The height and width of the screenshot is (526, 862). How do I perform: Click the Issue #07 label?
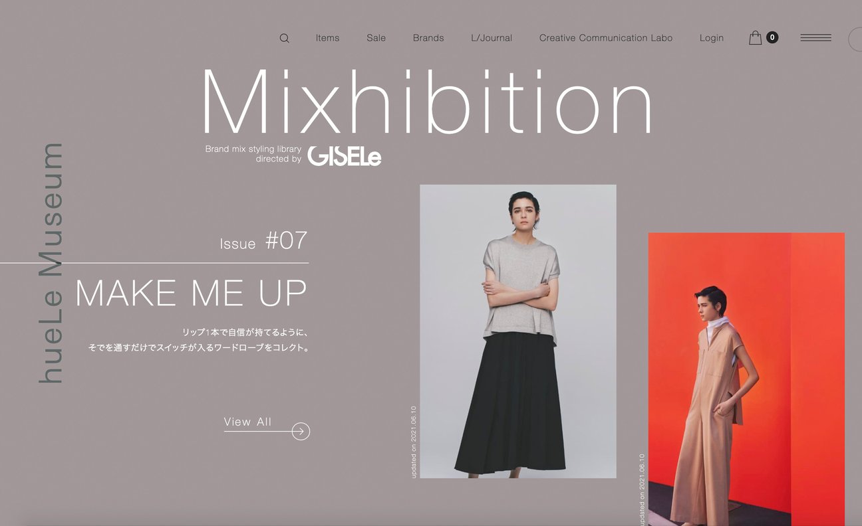pos(264,241)
